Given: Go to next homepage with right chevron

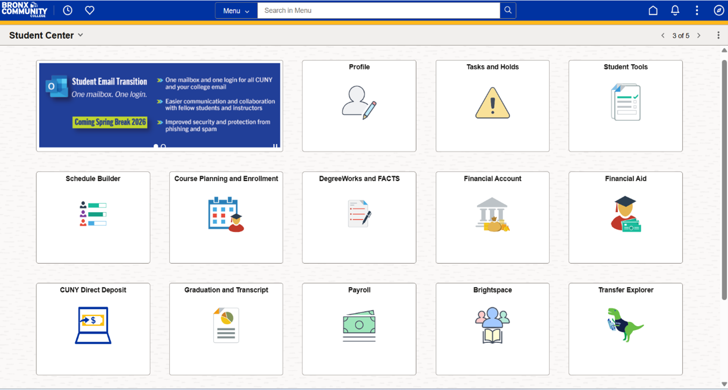Looking at the screenshot, I should coord(698,35).
